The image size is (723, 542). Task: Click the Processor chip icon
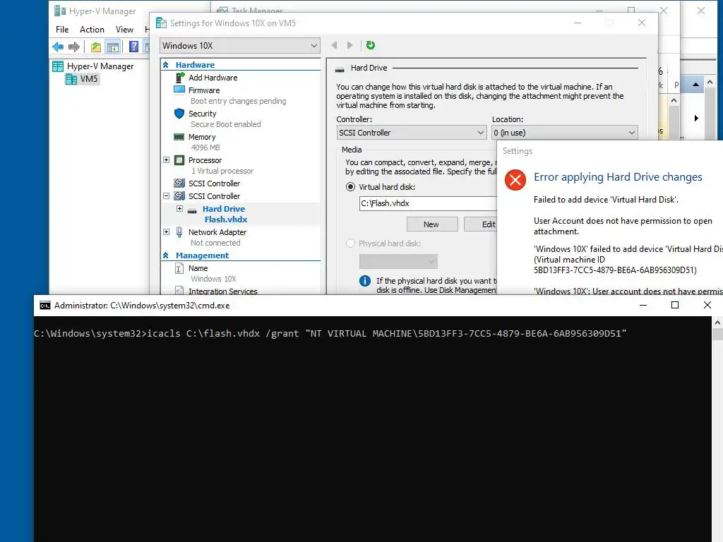click(179, 160)
